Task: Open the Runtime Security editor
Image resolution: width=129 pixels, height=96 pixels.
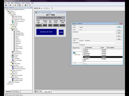Action: click(x=18, y=18)
